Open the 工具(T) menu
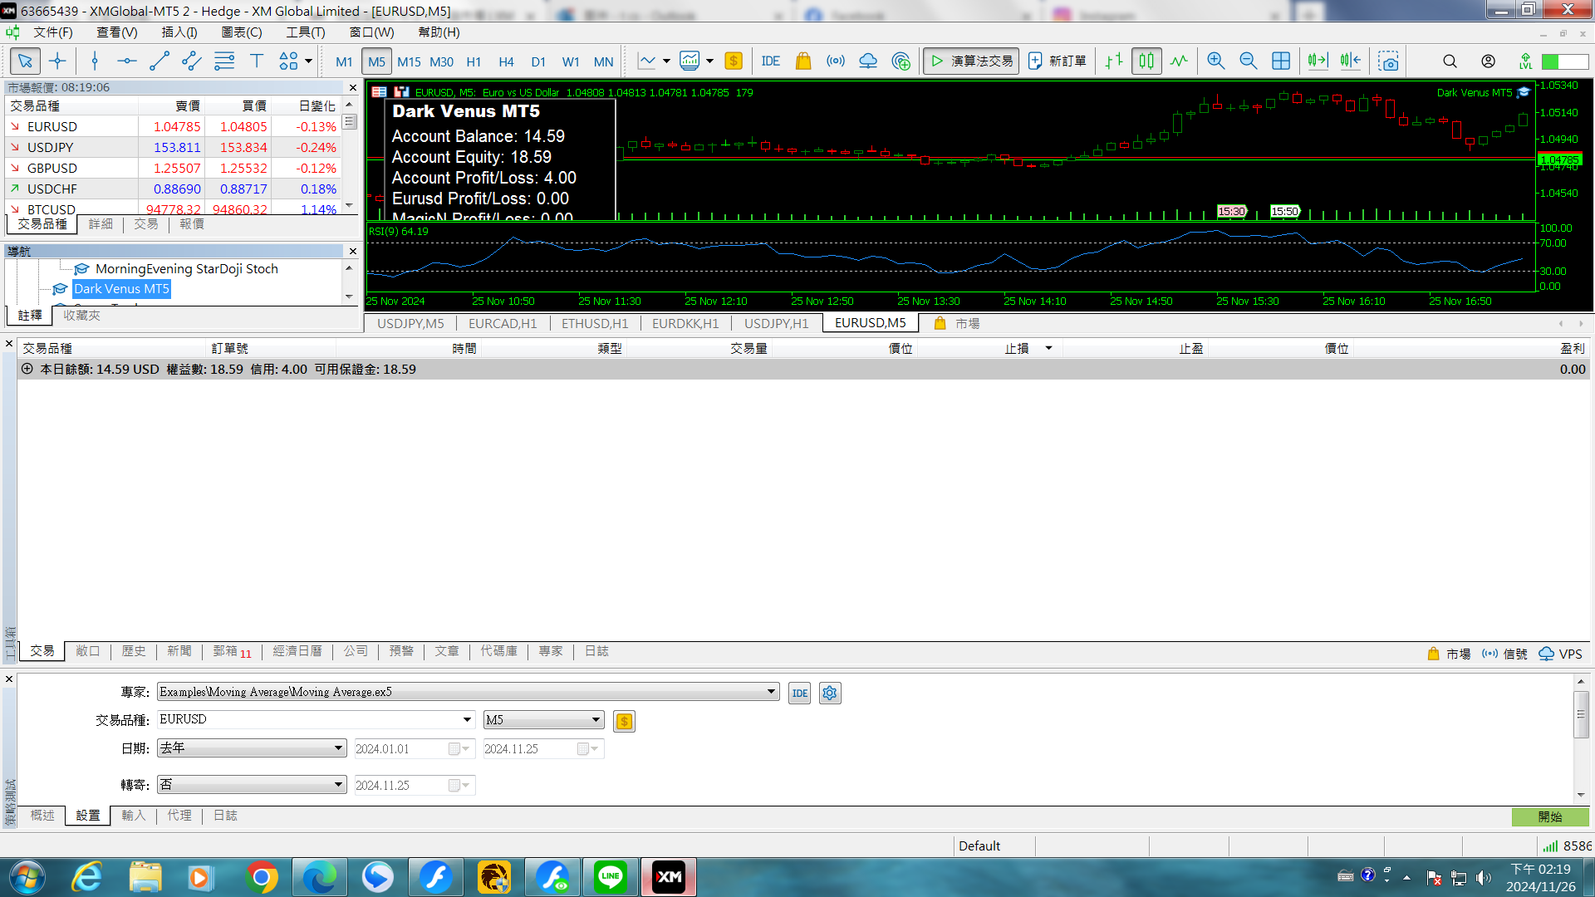This screenshot has height=897, width=1595. [306, 32]
